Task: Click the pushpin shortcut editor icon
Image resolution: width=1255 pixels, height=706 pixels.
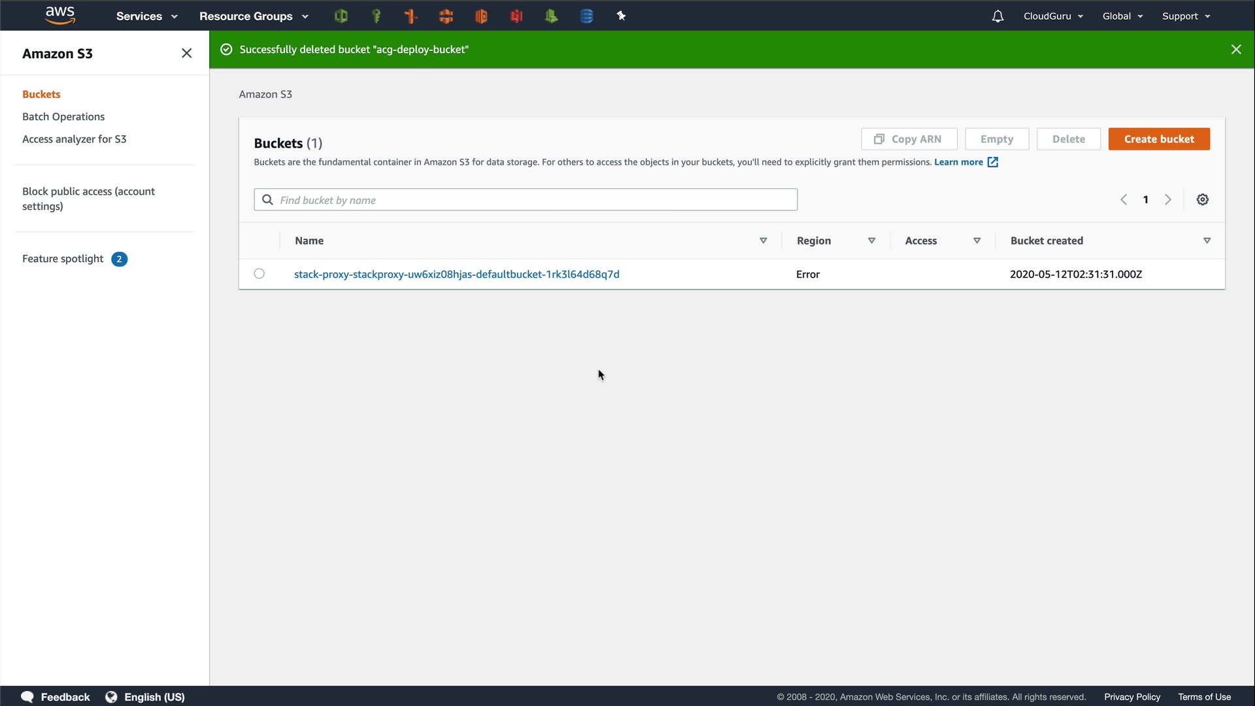Action: pos(621,16)
